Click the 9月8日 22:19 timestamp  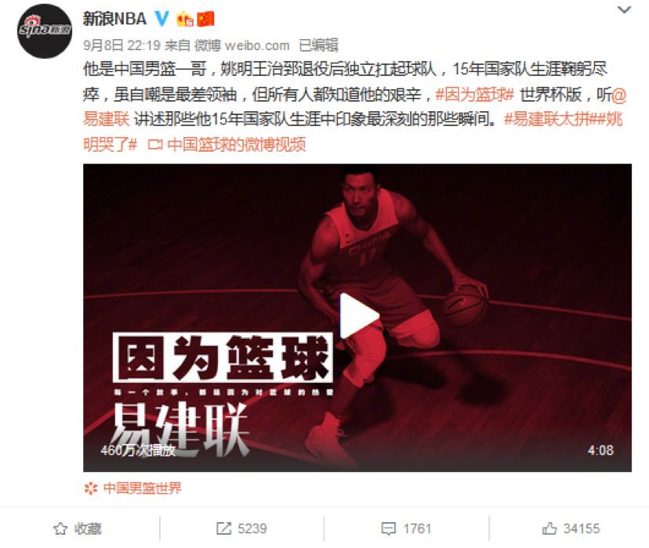(x=121, y=45)
